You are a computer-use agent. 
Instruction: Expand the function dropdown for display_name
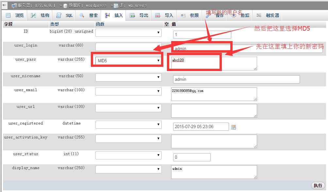tap(128, 169)
